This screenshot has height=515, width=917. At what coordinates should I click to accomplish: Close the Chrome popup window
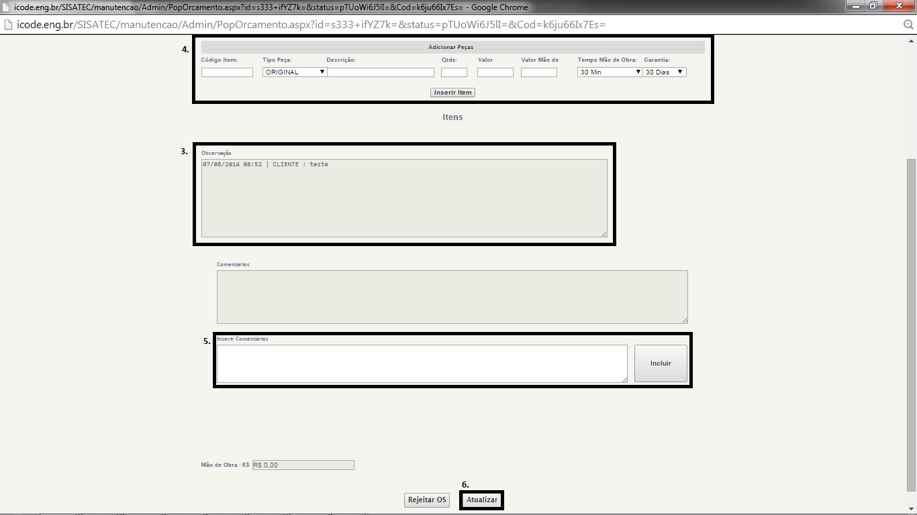click(898, 6)
